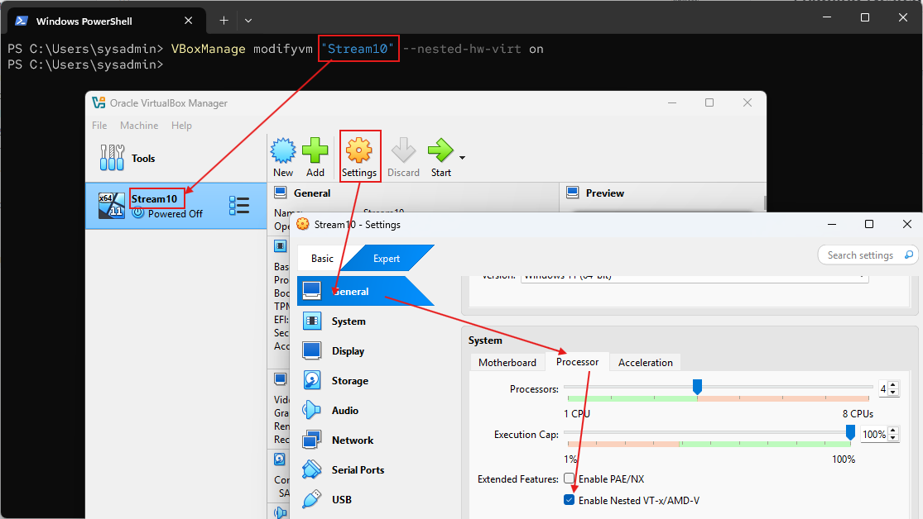
Task: Switch to the Motherboard tab
Action: click(507, 363)
